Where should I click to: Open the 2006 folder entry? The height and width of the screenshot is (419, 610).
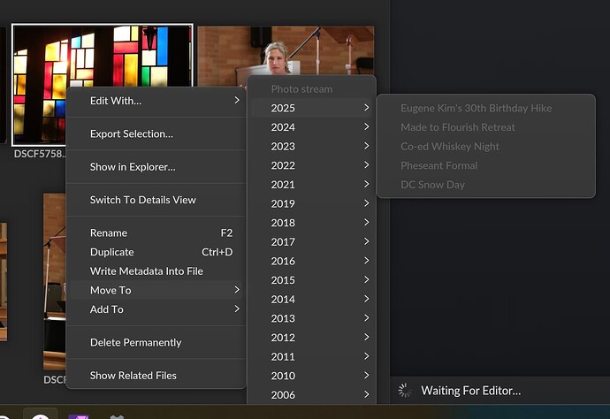311,394
